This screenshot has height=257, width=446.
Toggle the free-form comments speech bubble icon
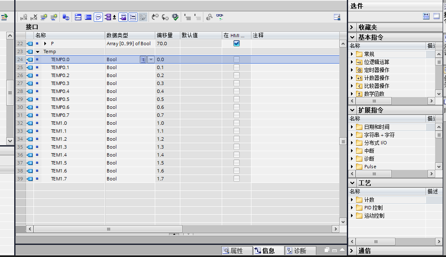98,17
